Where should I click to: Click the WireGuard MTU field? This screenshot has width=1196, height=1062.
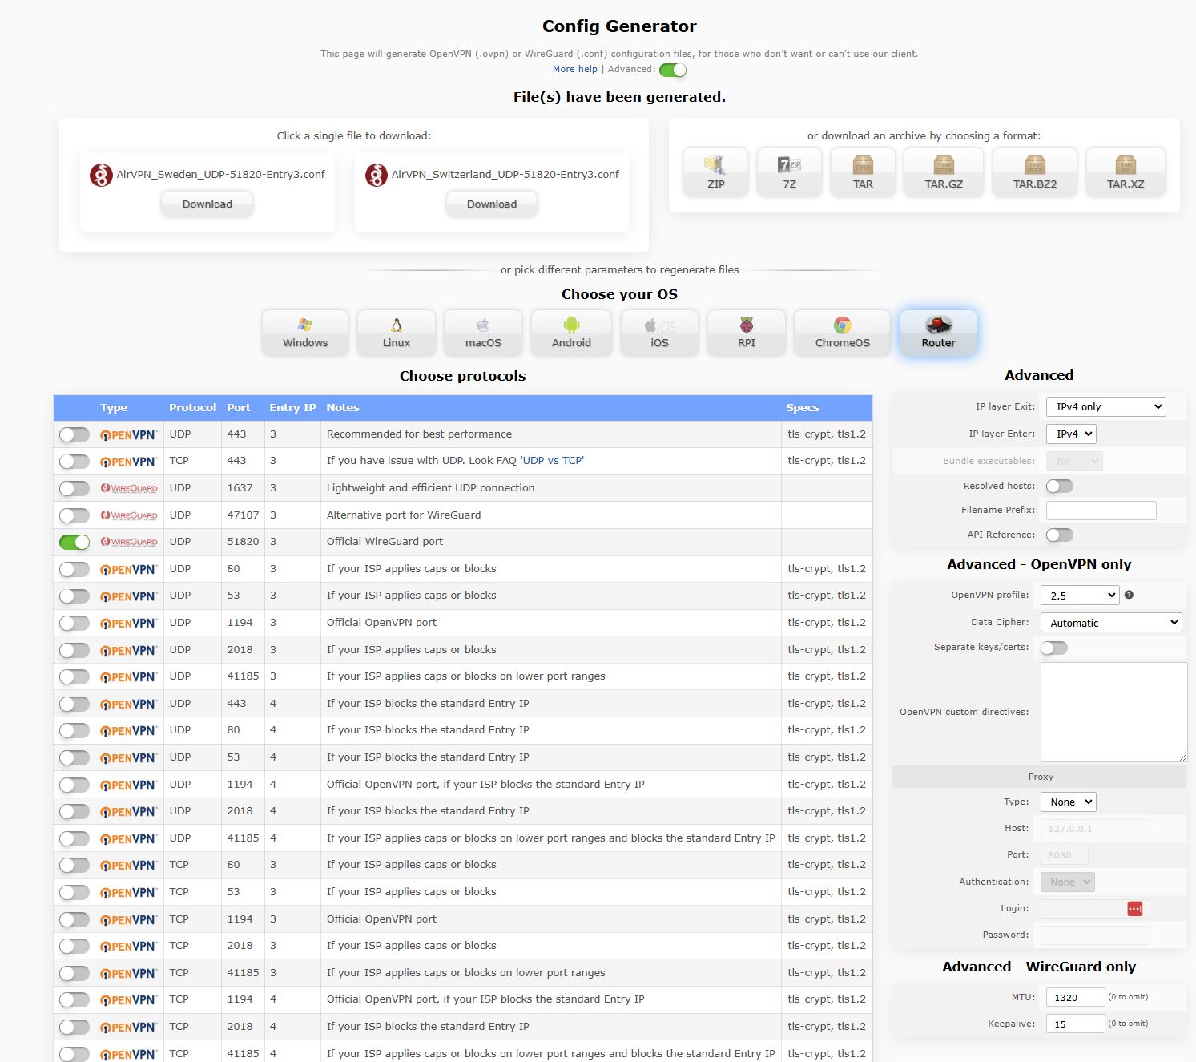[x=1076, y=997]
